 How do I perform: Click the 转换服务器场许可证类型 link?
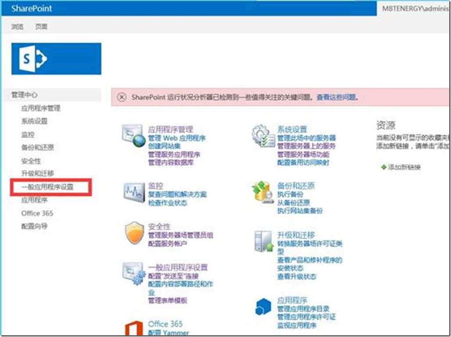310,248
